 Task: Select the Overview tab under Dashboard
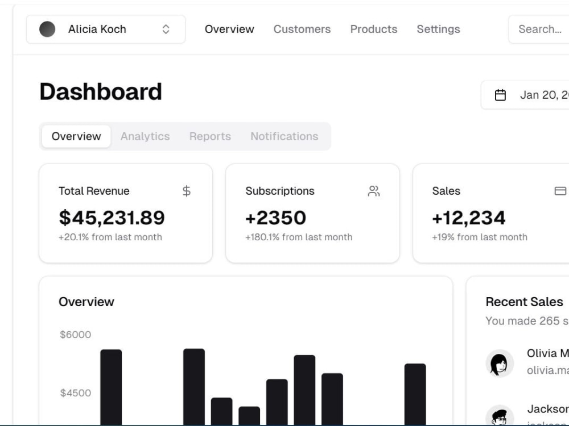(x=76, y=136)
